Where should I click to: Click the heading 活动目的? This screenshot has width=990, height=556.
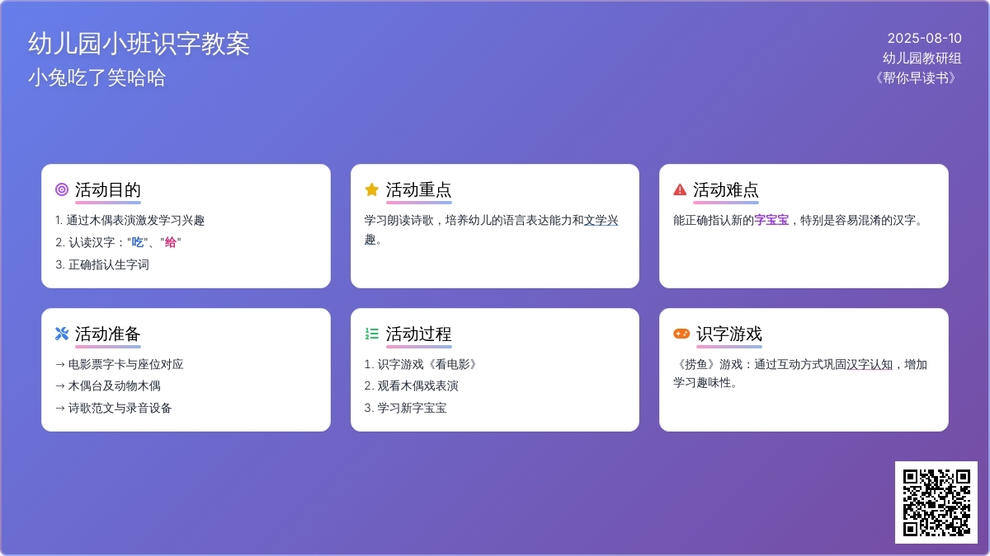tap(108, 190)
